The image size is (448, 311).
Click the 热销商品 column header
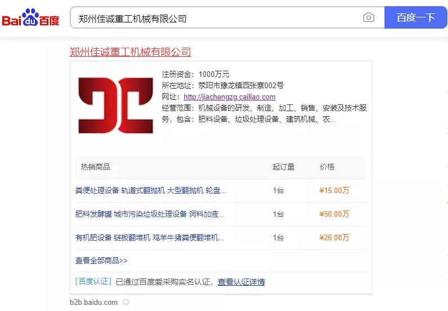(x=96, y=167)
